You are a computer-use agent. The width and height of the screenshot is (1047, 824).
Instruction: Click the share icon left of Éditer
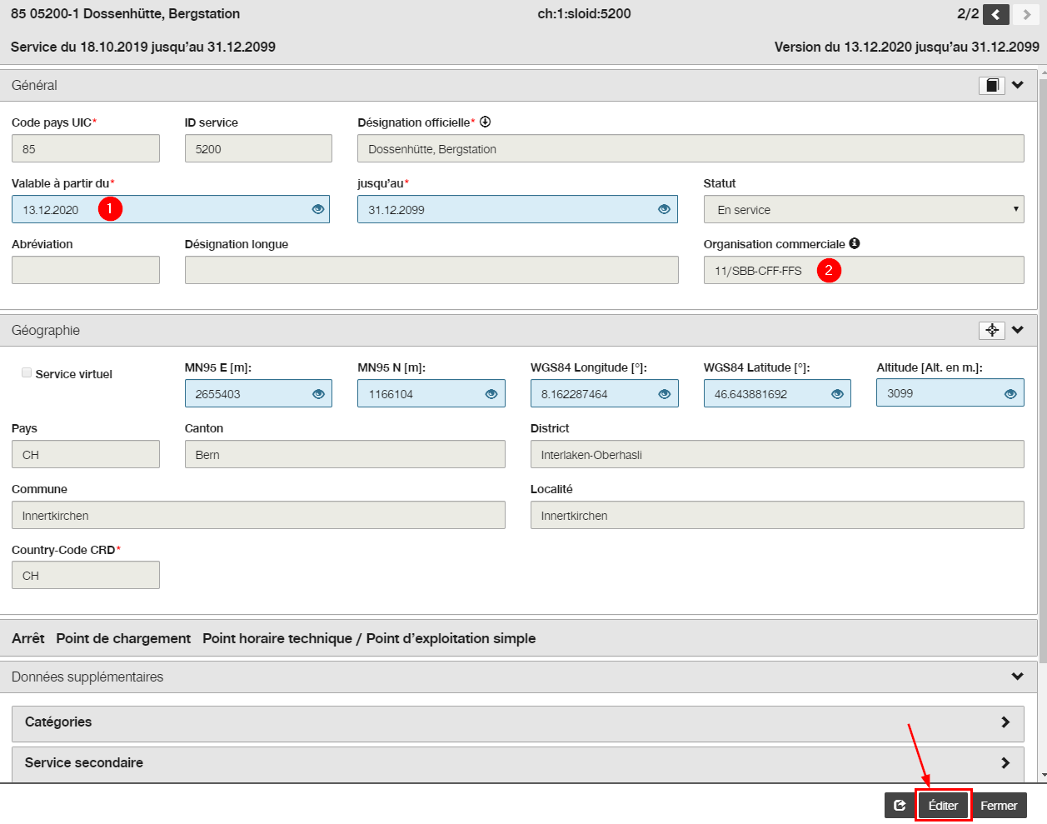coord(900,806)
